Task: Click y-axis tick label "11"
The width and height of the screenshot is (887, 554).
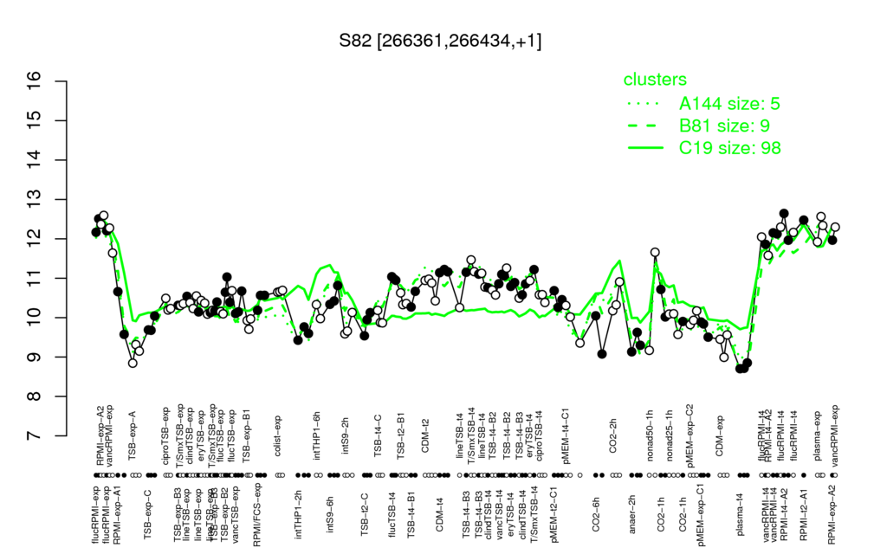Action: 35,278
